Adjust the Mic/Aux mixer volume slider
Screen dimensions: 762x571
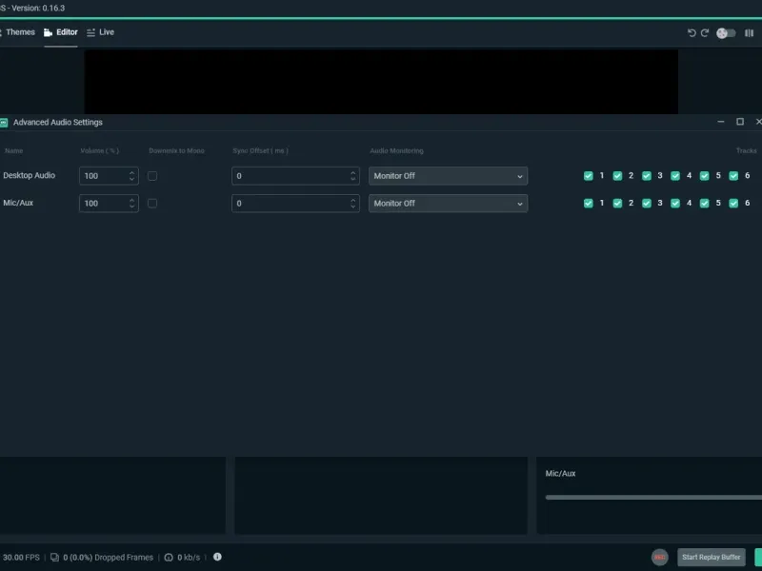point(653,497)
